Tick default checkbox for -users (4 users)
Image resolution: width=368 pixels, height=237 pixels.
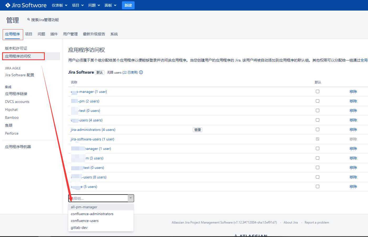pyautogui.click(x=317, y=120)
